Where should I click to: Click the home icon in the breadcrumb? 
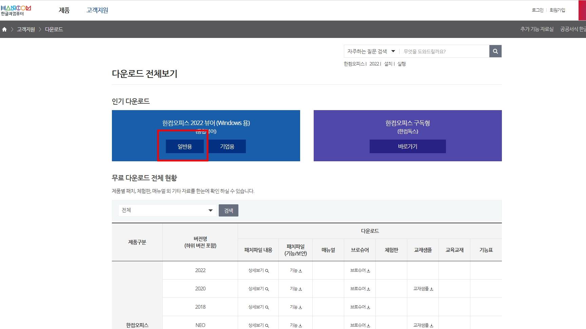5,29
